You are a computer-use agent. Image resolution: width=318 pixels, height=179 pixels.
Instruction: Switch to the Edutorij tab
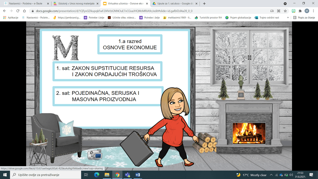[75, 4]
